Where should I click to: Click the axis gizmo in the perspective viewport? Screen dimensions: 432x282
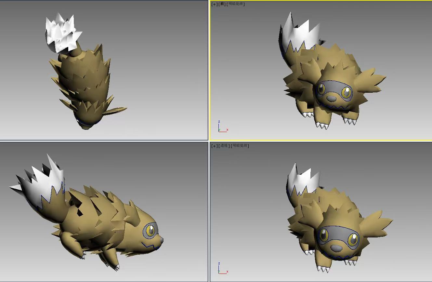(x=223, y=268)
